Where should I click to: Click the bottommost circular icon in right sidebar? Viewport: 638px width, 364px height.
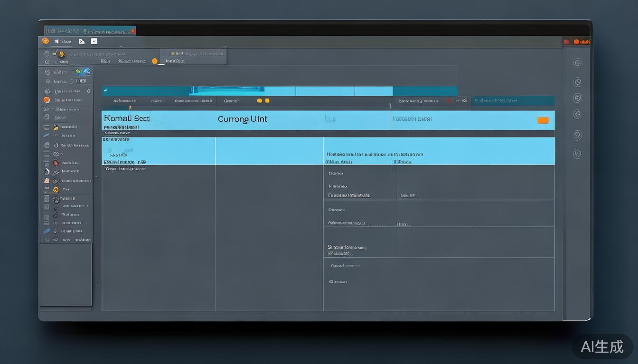(578, 154)
